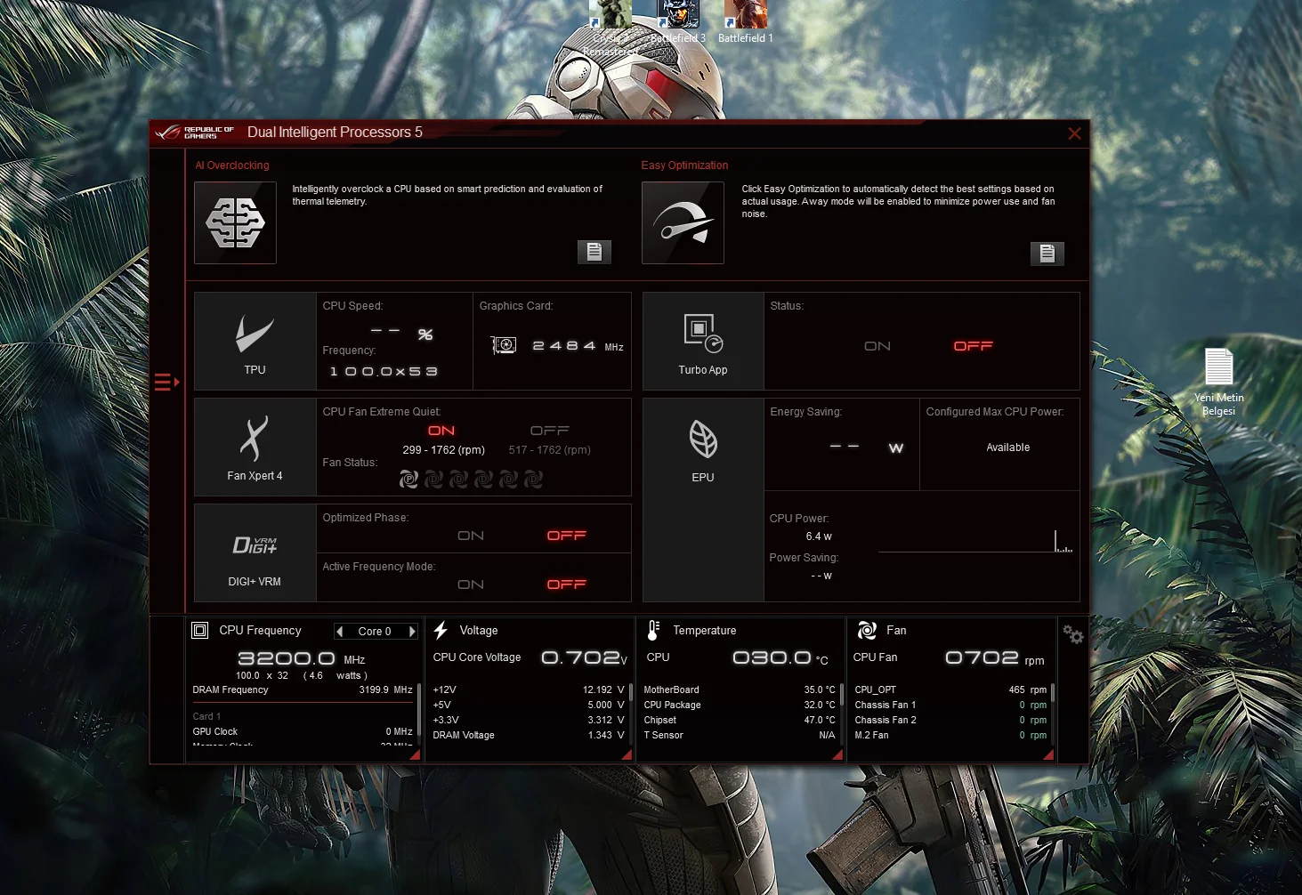Click the Voltage lightning bolt icon
The height and width of the screenshot is (895, 1302).
click(441, 631)
